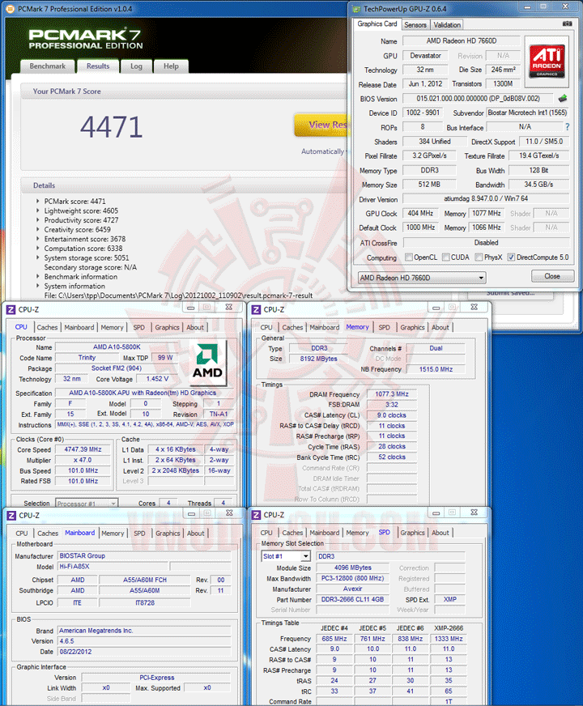
Task: Expand System information row
Action: coord(38,286)
